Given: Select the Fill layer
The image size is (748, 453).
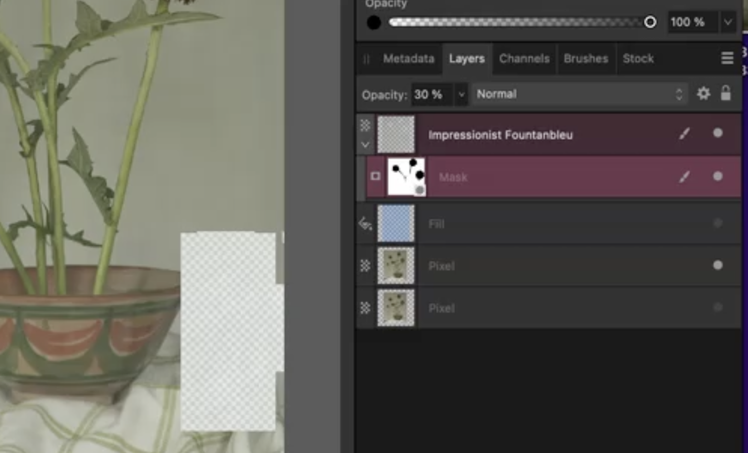Looking at the screenshot, I should coord(524,224).
